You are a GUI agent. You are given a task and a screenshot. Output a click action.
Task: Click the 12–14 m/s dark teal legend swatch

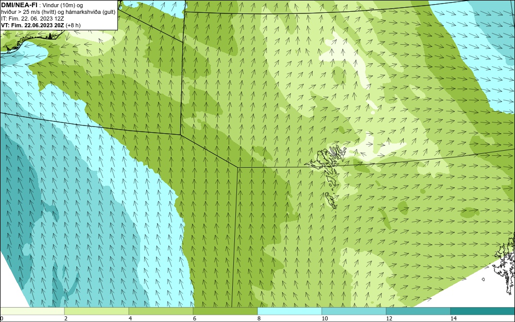(x=418, y=311)
